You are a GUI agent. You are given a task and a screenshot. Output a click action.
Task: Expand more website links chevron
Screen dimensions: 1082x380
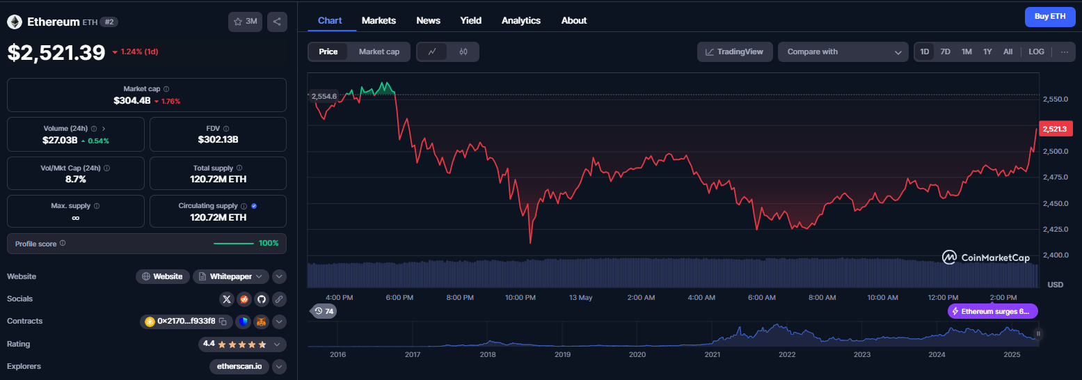[279, 276]
